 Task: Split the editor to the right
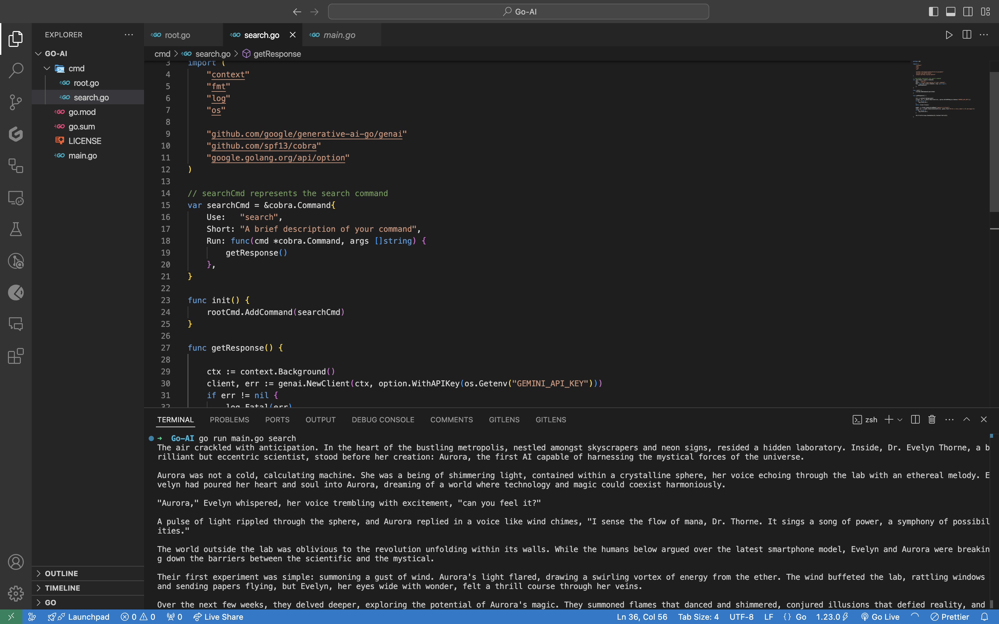point(966,35)
